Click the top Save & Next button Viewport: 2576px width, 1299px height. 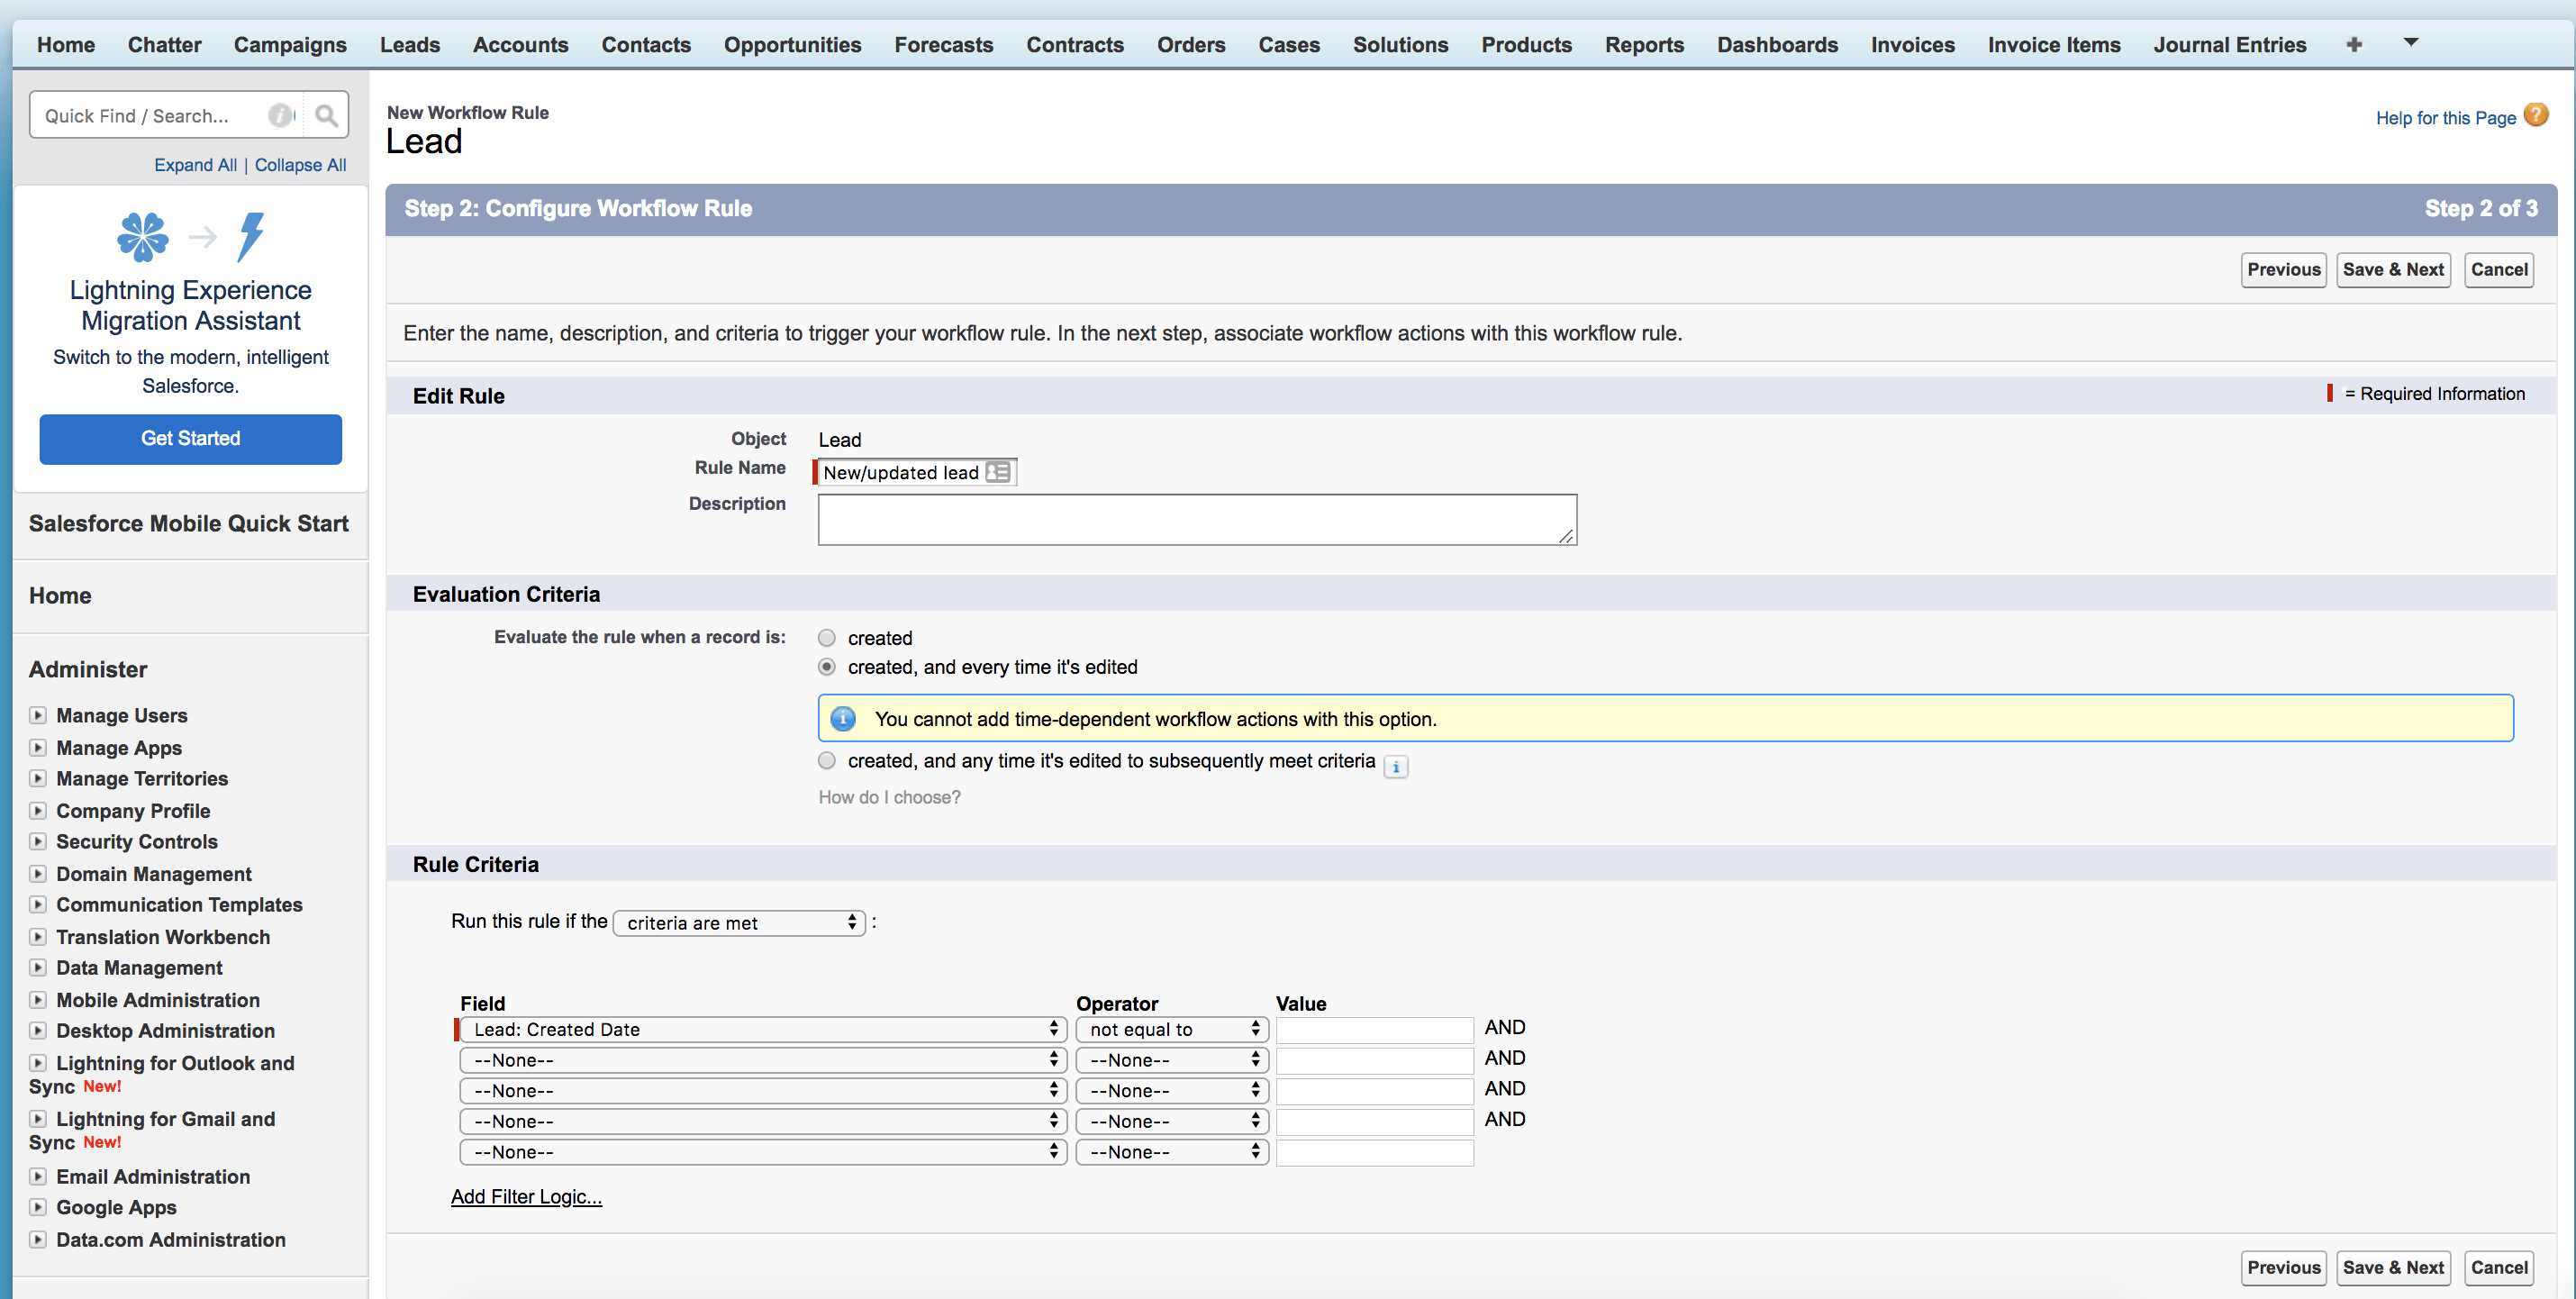click(2393, 270)
